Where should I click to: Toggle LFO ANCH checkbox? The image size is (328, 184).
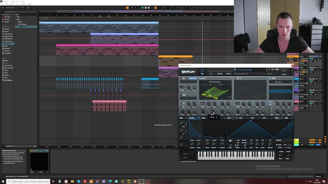(243, 143)
